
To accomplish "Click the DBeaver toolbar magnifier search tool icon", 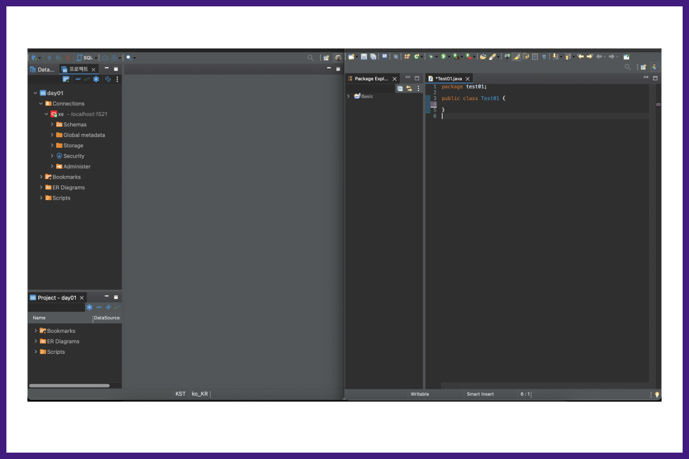I will pyautogui.click(x=129, y=57).
